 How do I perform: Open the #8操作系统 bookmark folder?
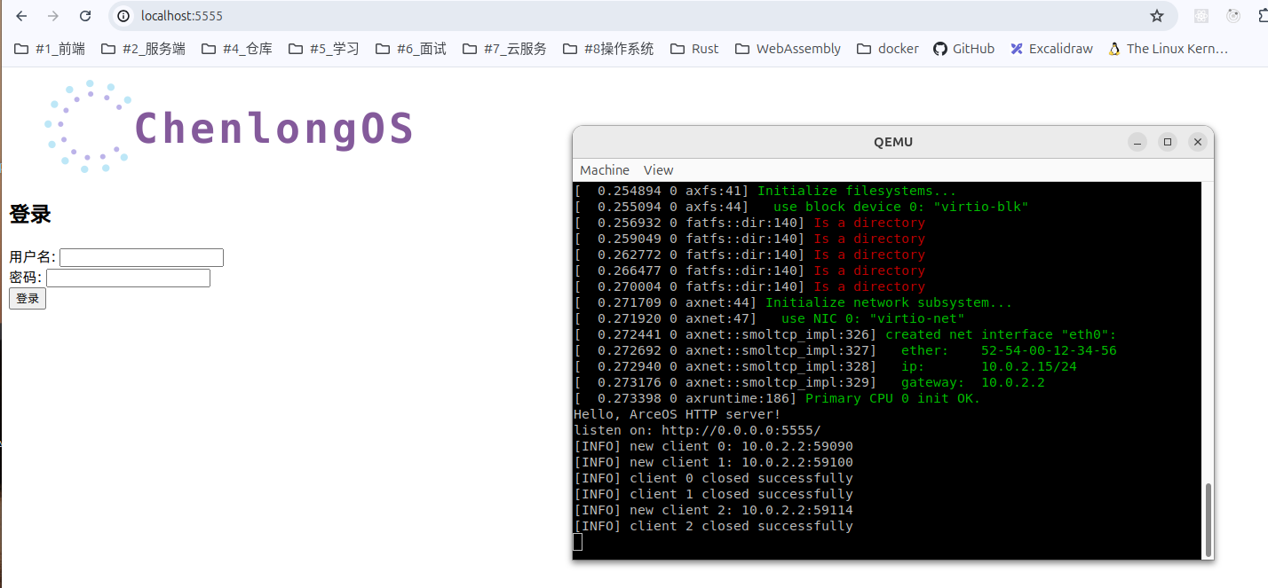[x=608, y=49]
